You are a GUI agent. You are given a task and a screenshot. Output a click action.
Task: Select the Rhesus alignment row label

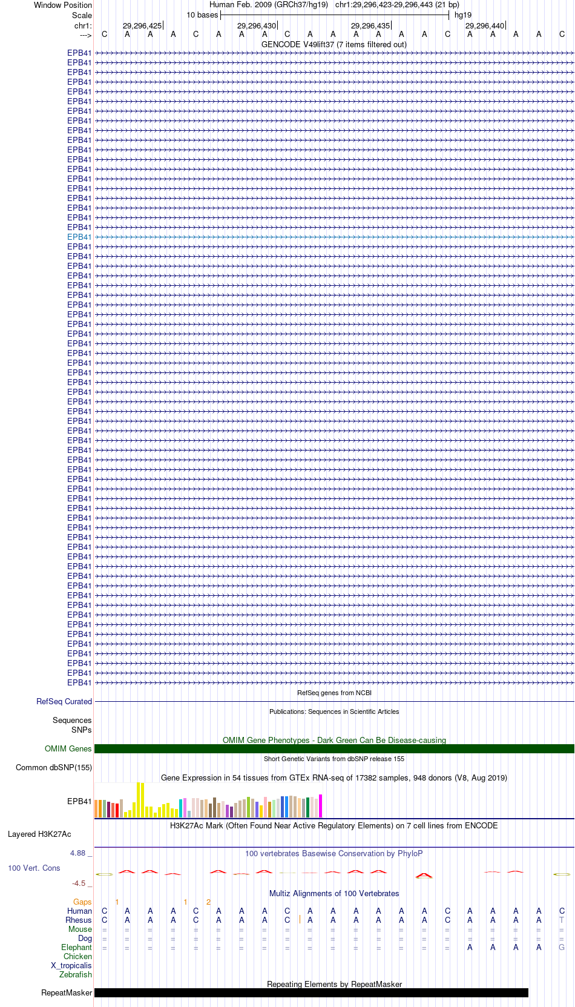pos(79,920)
